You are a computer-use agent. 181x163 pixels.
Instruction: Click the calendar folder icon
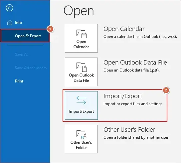(x=82, y=34)
